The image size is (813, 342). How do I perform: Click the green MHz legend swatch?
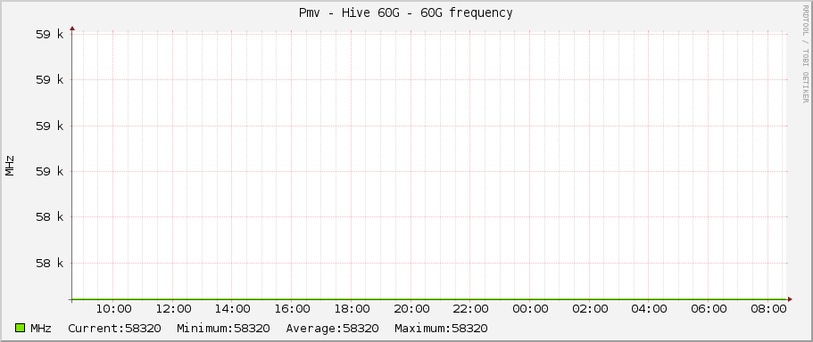21,328
